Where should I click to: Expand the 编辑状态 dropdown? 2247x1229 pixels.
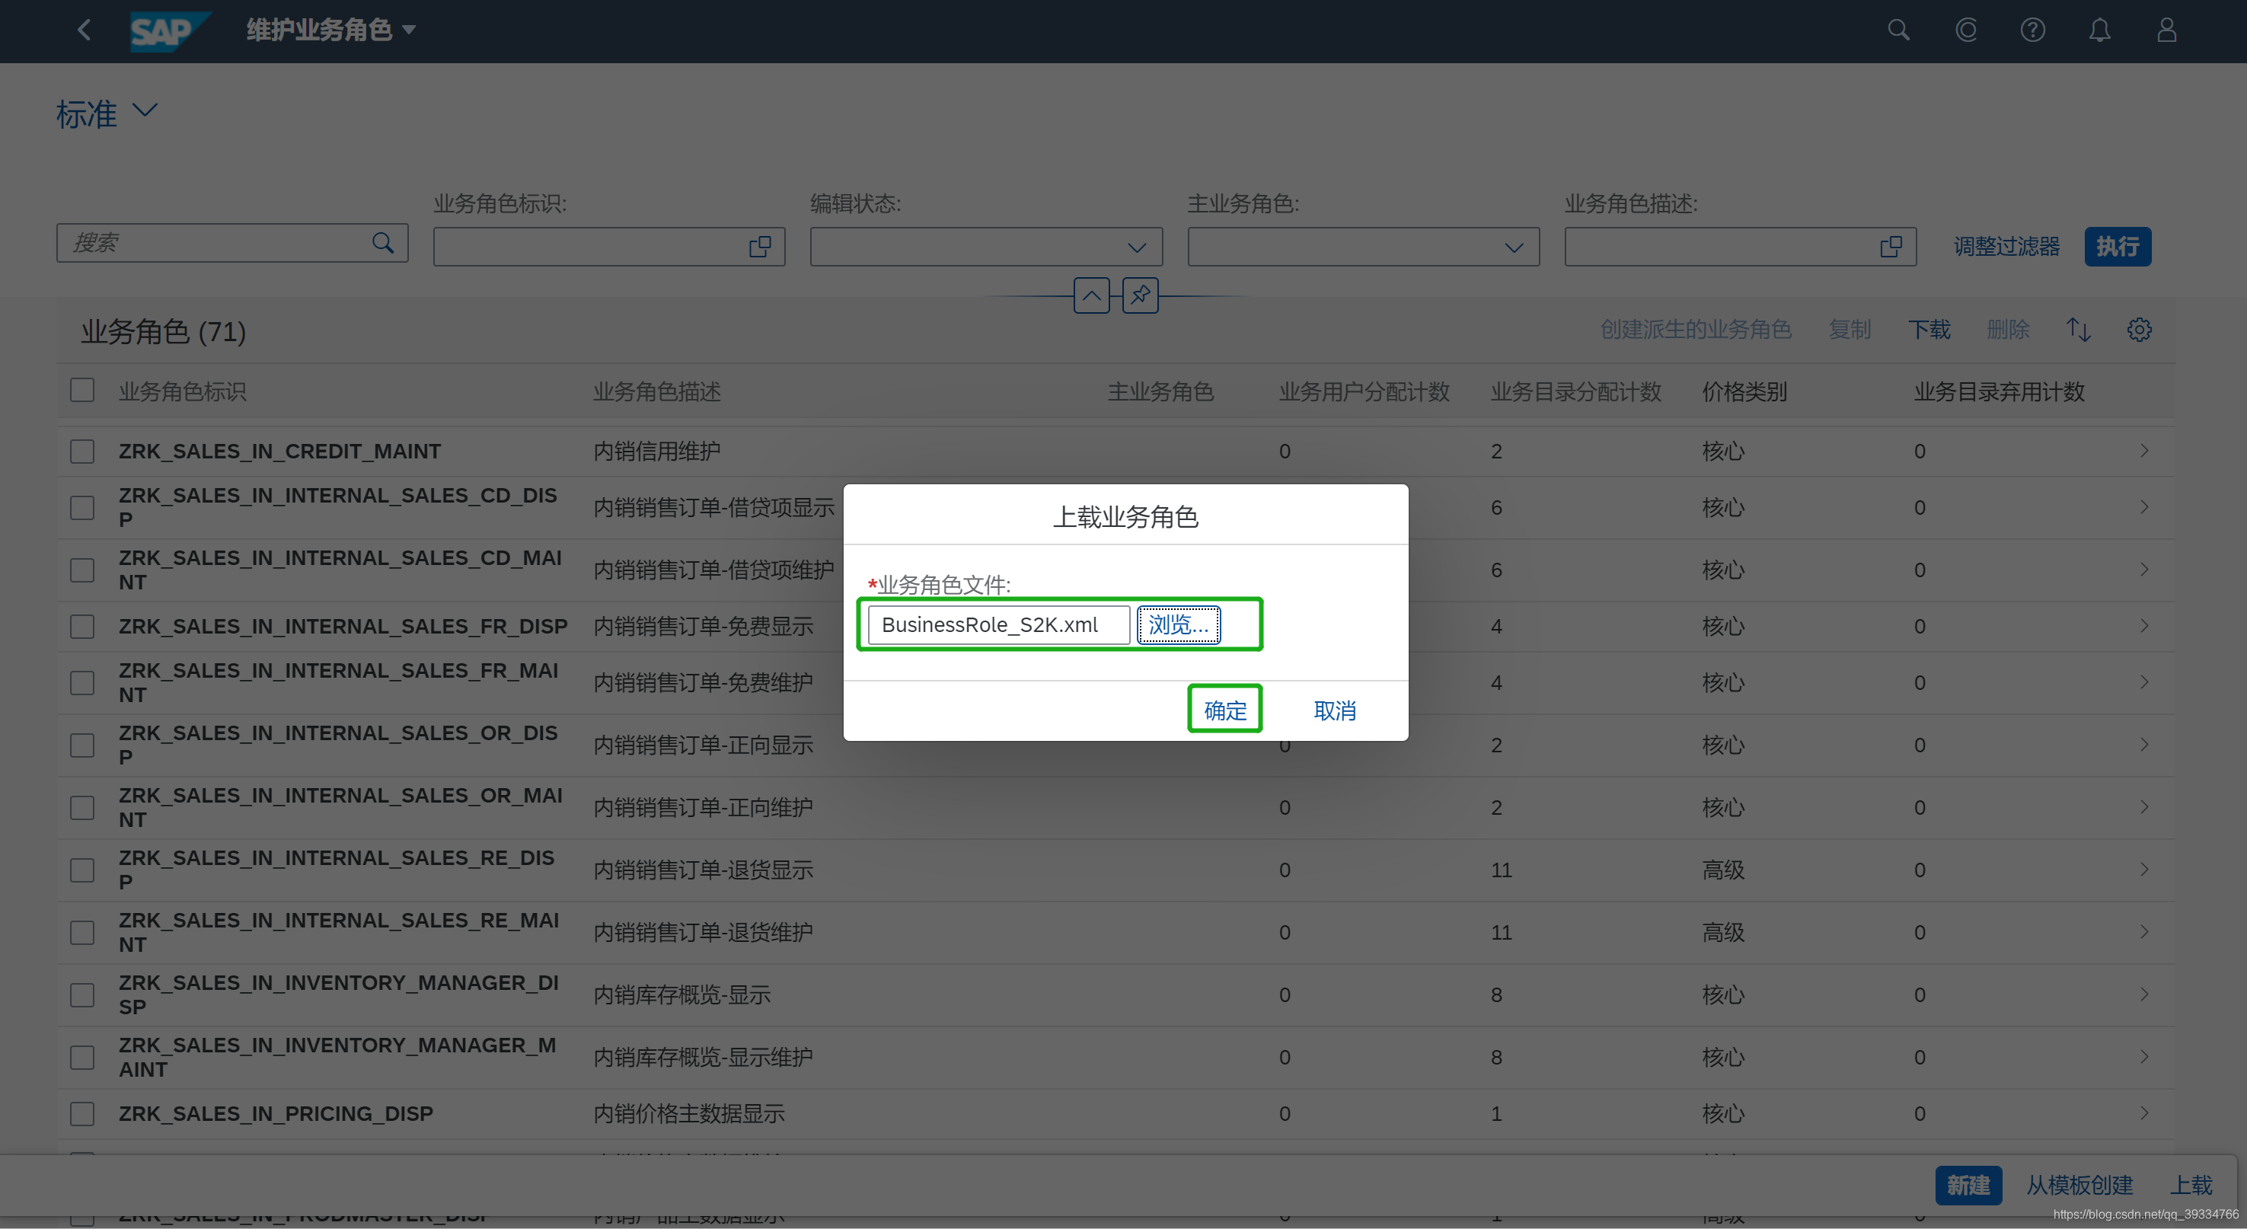click(x=1136, y=247)
